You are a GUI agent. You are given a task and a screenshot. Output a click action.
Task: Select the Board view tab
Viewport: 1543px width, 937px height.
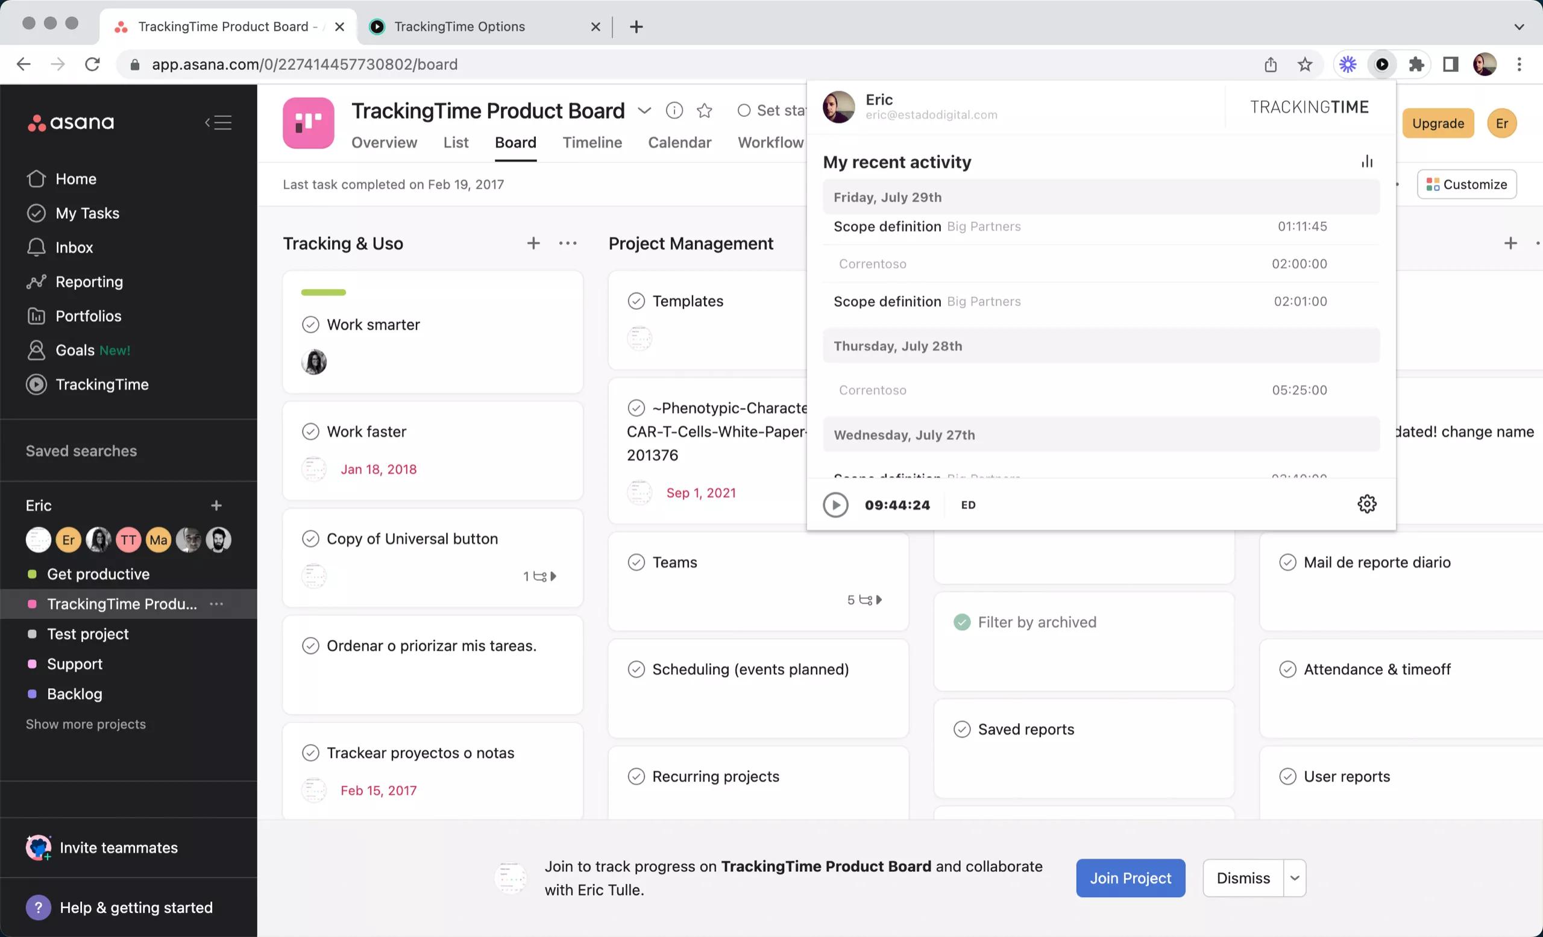515,141
